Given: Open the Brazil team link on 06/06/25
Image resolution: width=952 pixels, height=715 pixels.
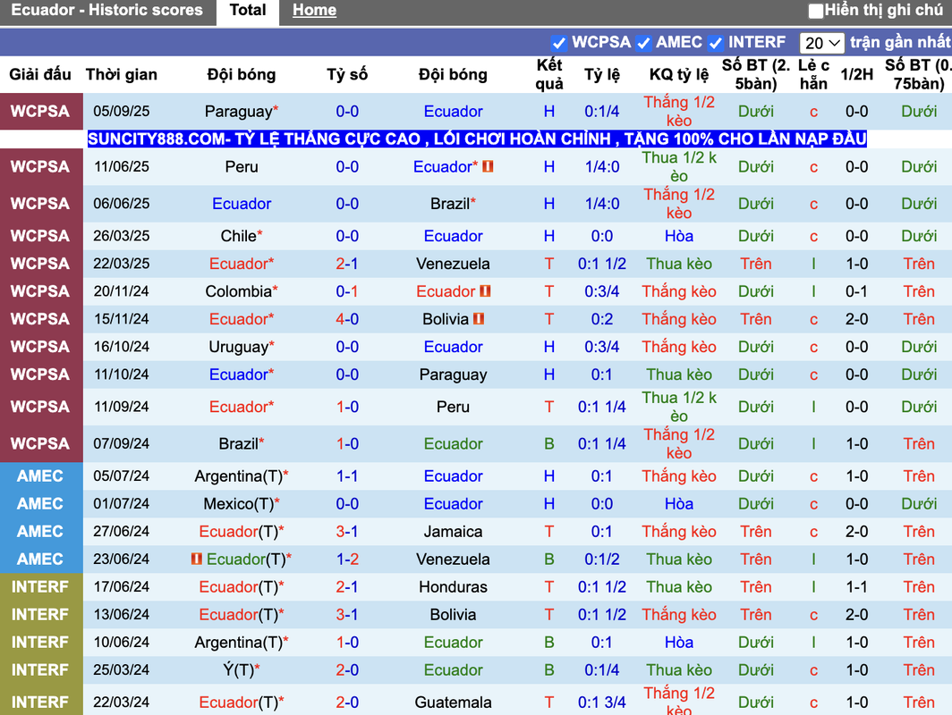Looking at the screenshot, I should tap(450, 204).
